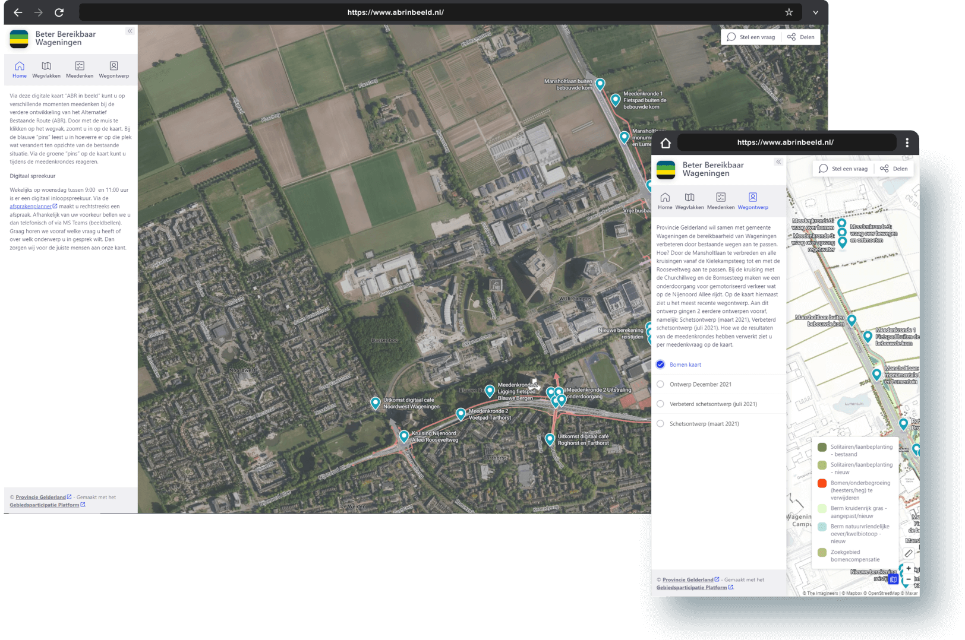
Task: Click the browser back arrow in large window
Action: (x=18, y=12)
